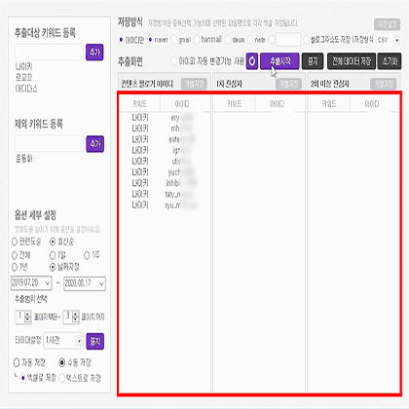This screenshot has height=409, width=409.
Task: Select the hanmail radio option
Action: [197, 40]
